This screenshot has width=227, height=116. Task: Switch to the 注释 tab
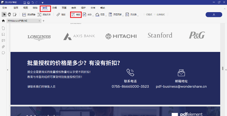(x=54, y=8)
